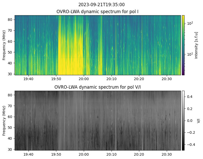This screenshot has height=159, width=203.
Task: Click the -0.4 tick on V/I colorbar
Action: point(190,144)
